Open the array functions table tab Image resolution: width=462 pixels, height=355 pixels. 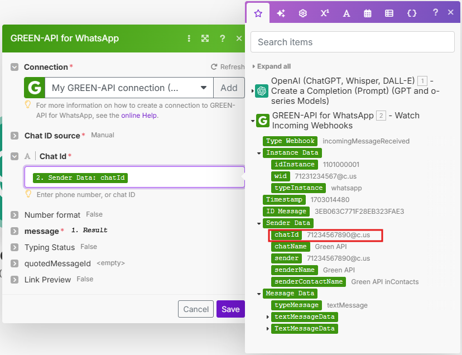pos(389,13)
